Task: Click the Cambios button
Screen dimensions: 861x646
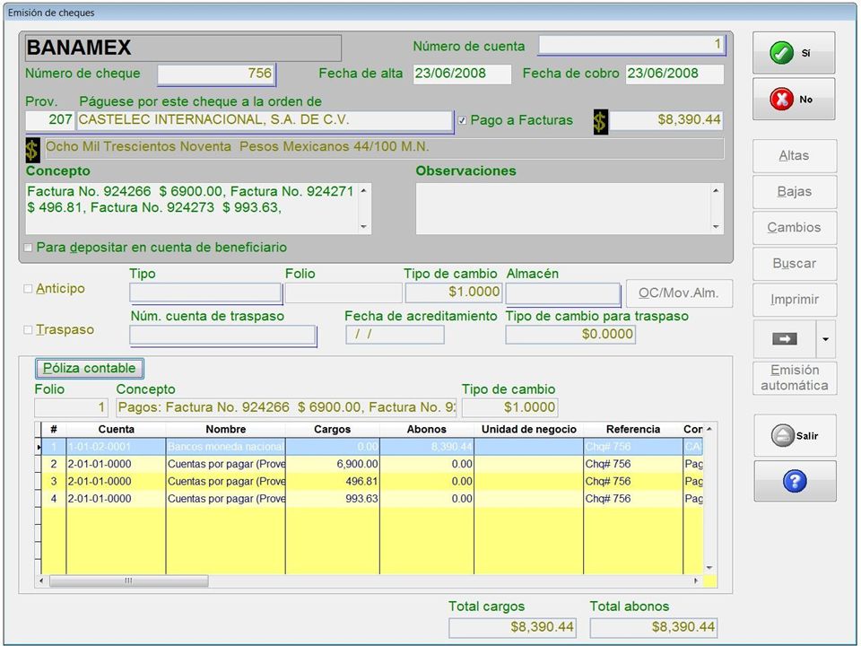Action: tap(795, 227)
